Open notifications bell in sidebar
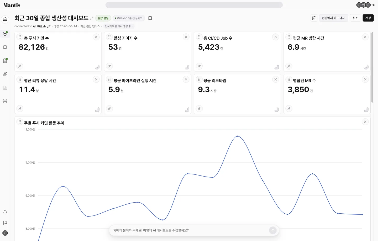This screenshot has width=378, height=241. [x=5, y=212]
